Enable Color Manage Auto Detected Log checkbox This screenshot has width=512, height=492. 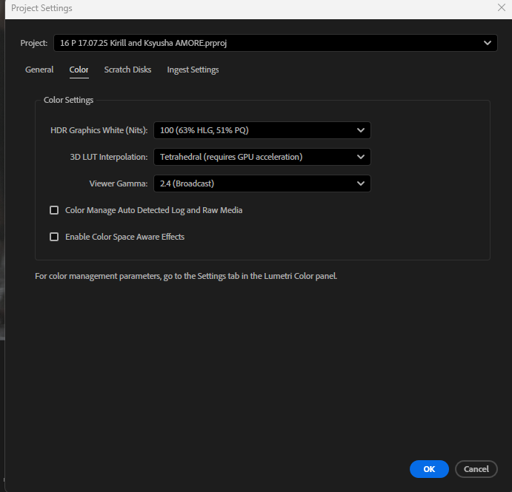[x=54, y=210]
